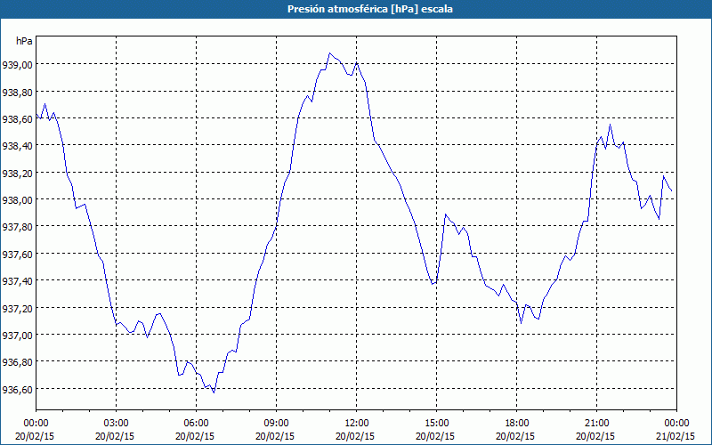This screenshot has height=445, width=712.
Task: Select the 938,80 y-axis value
Action: tap(17, 93)
